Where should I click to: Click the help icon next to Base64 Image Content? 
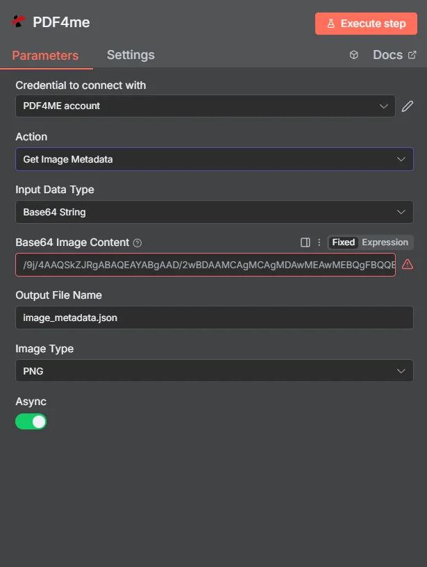pyautogui.click(x=137, y=243)
